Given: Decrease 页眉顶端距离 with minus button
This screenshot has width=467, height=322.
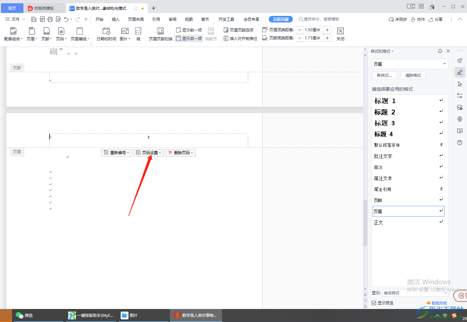Looking at the screenshot, I should pyautogui.click(x=300, y=30).
